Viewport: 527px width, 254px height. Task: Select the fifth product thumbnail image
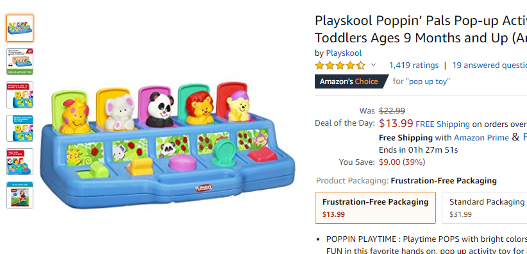(x=20, y=162)
